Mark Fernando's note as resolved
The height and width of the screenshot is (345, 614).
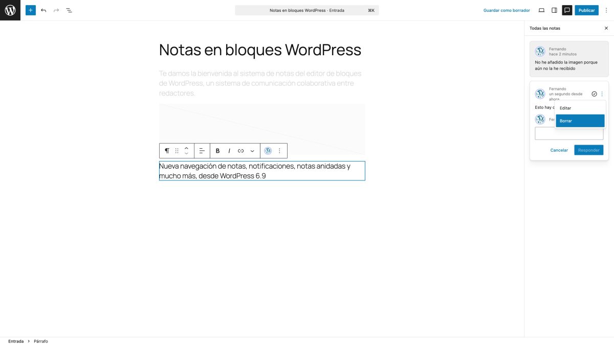coord(594,94)
